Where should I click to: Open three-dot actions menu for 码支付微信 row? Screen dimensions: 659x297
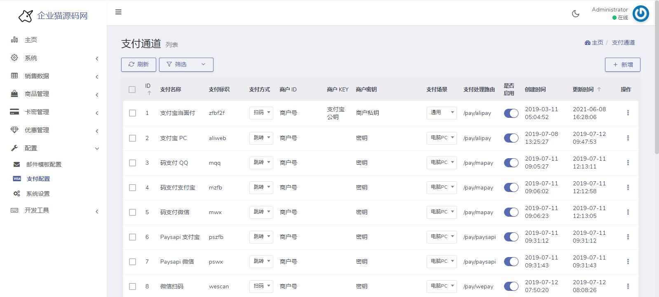628,212
